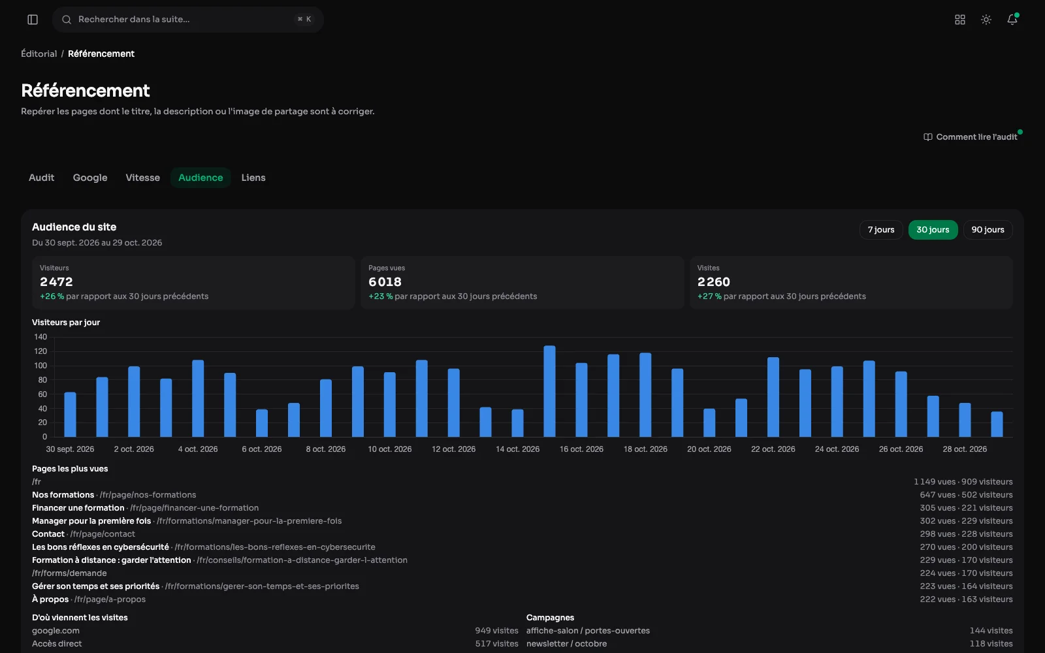This screenshot has width=1045, height=653.
Task: Select the 90 jours period
Action: [988, 230]
